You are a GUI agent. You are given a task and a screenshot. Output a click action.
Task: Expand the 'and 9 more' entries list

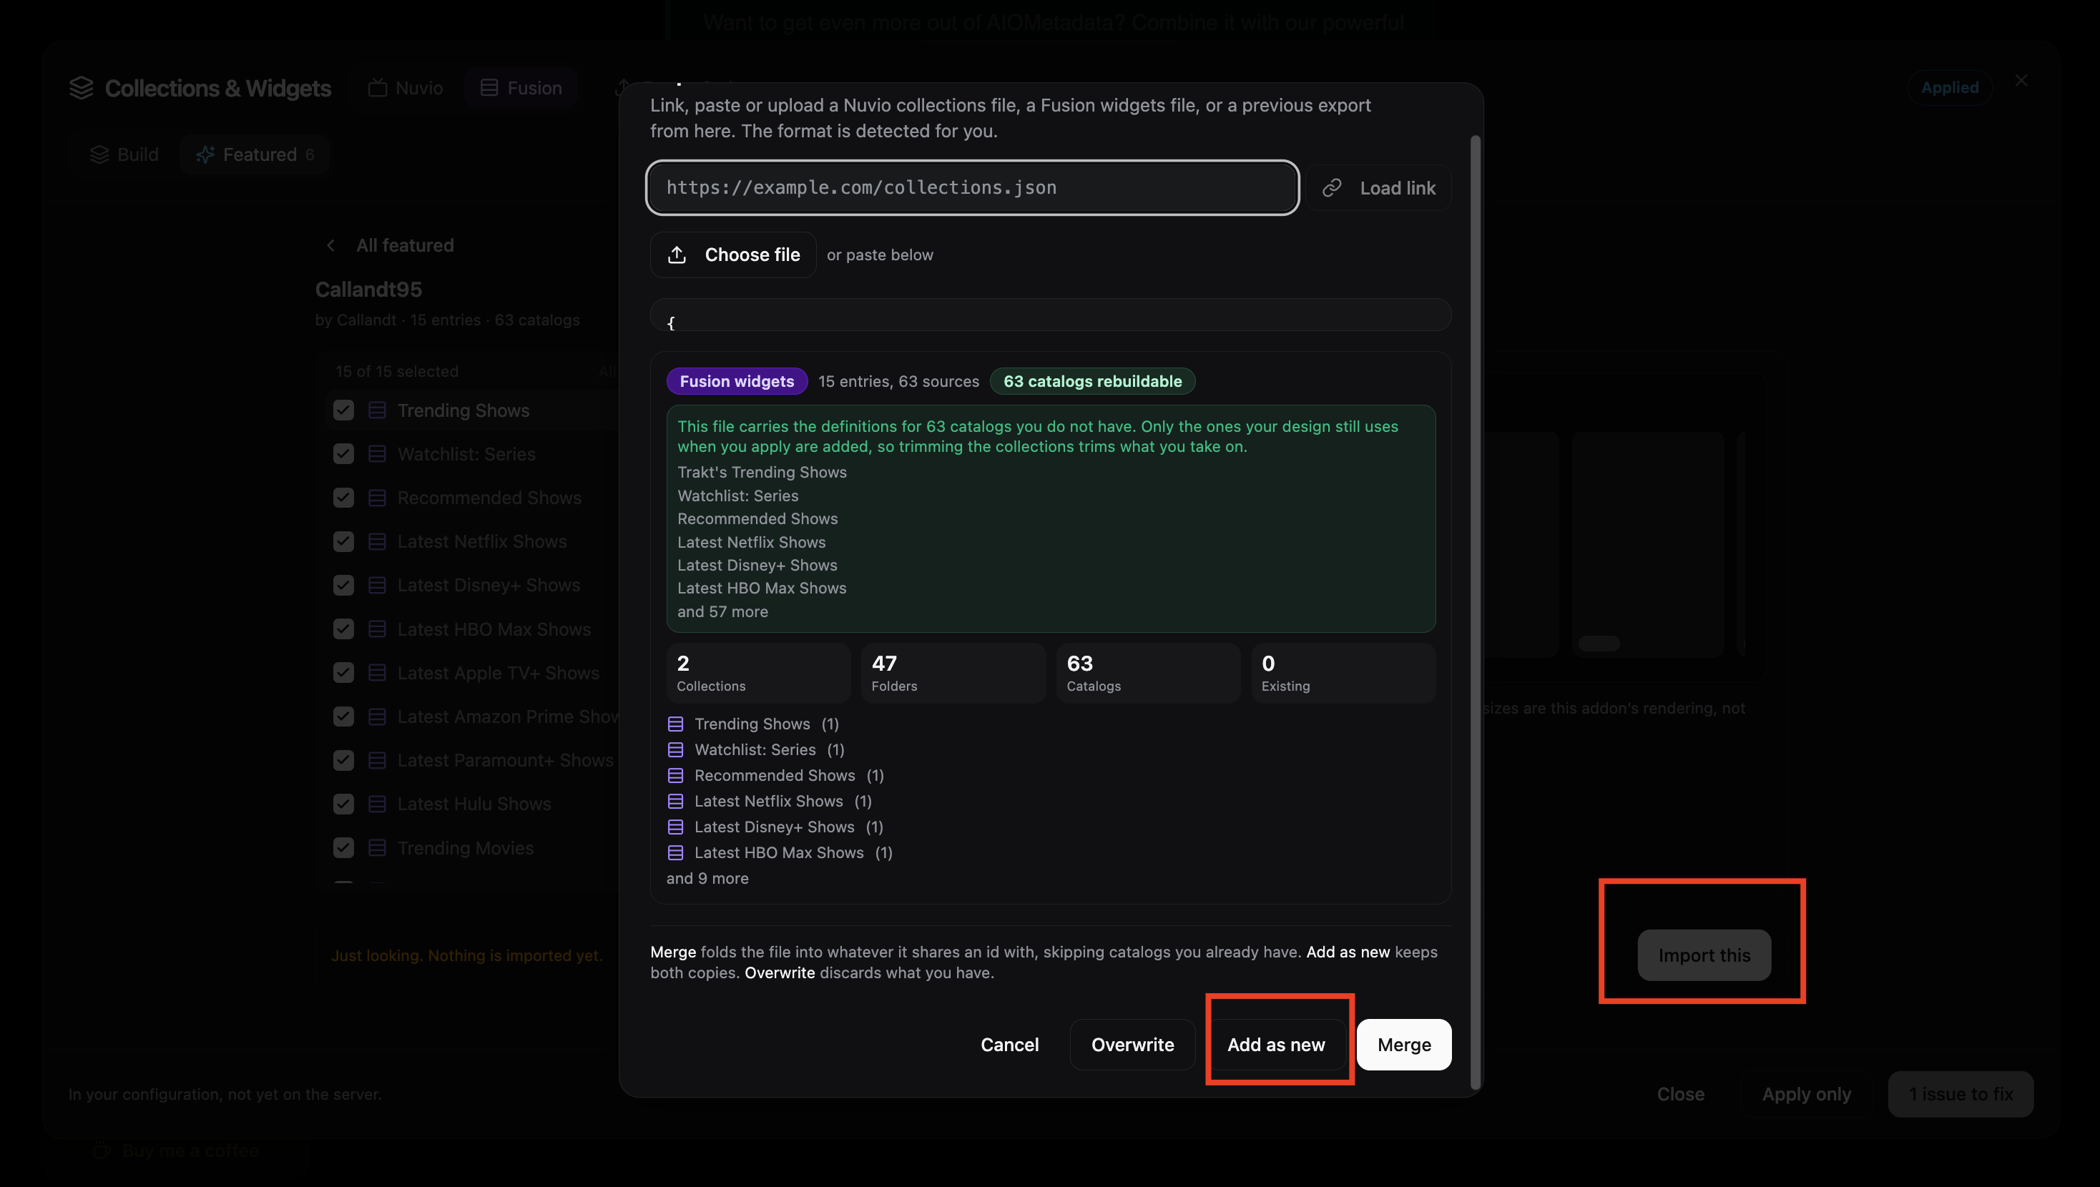tap(707, 879)
